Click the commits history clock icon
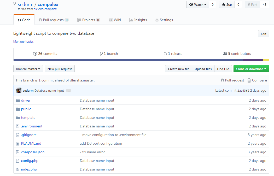Screen dimensions: 274x176 point(35,54)
